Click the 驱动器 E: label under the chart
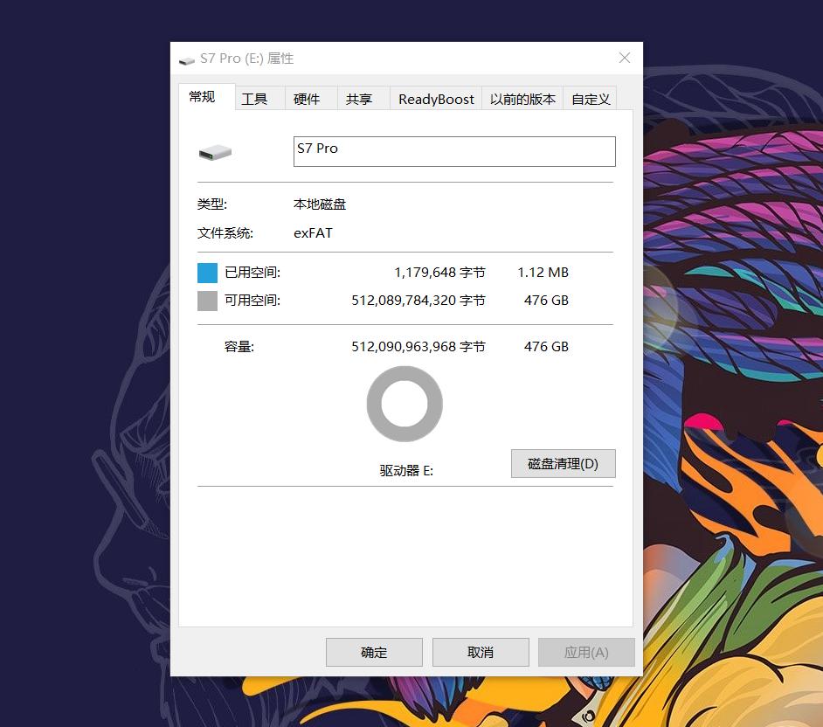 [404, 470]
